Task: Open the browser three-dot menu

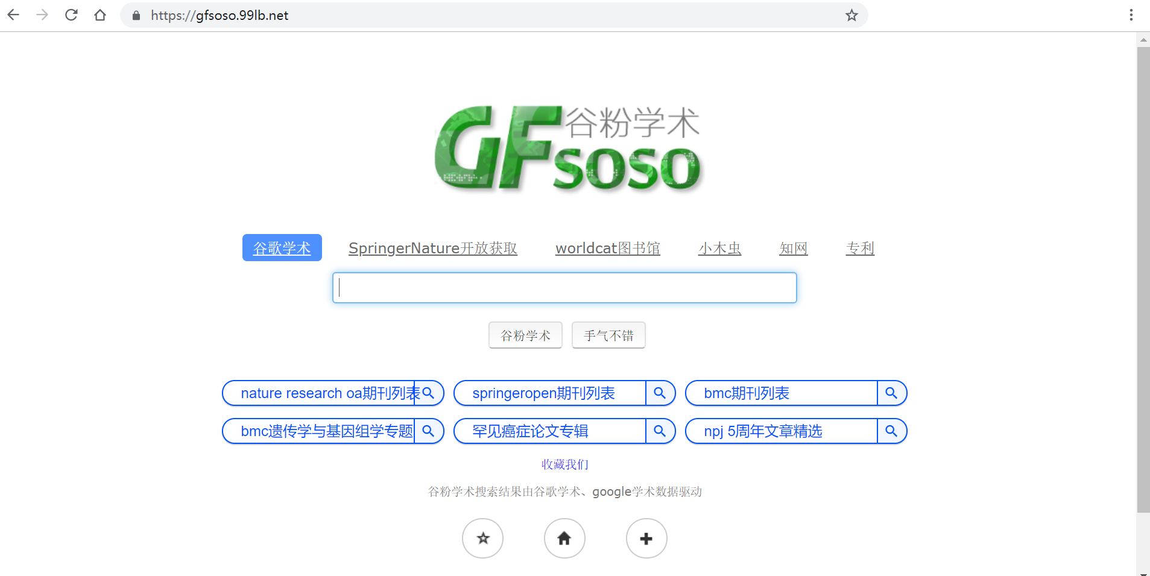Action: (x=1131, y=15)
